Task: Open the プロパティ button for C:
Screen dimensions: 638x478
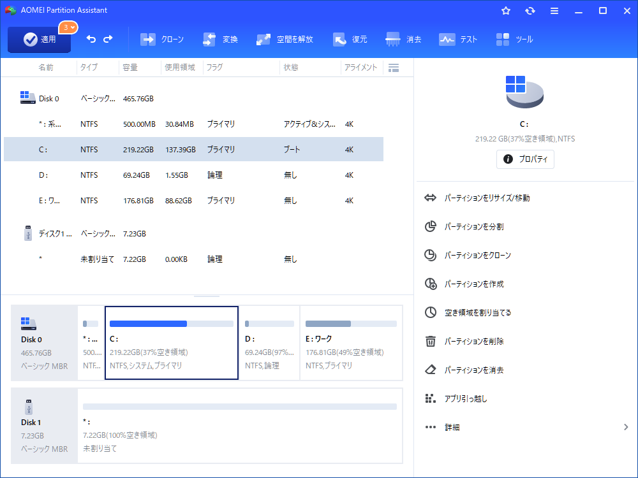Action: [525, 159]
